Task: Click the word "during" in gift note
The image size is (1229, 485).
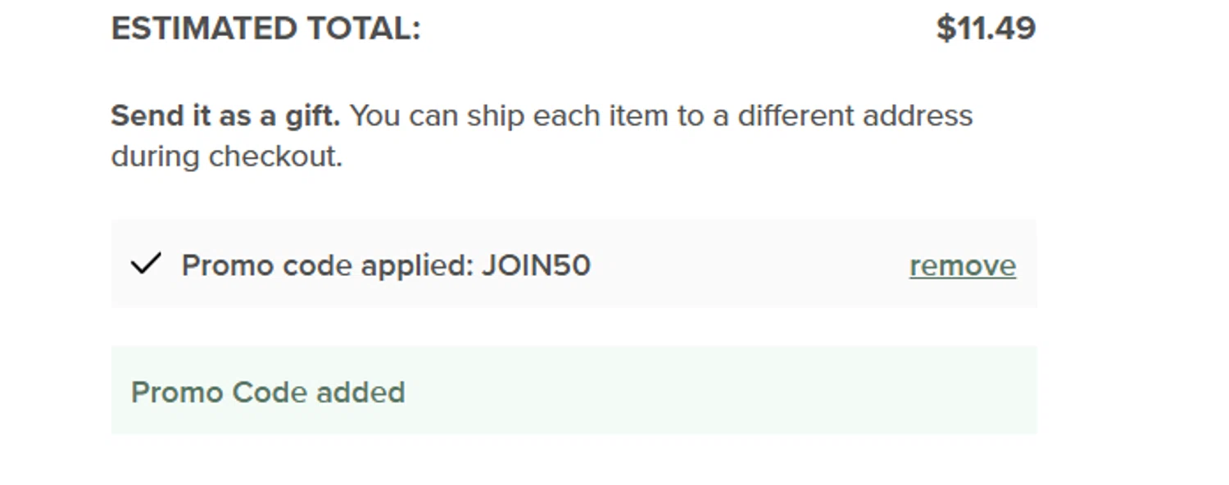Action: 156,156
